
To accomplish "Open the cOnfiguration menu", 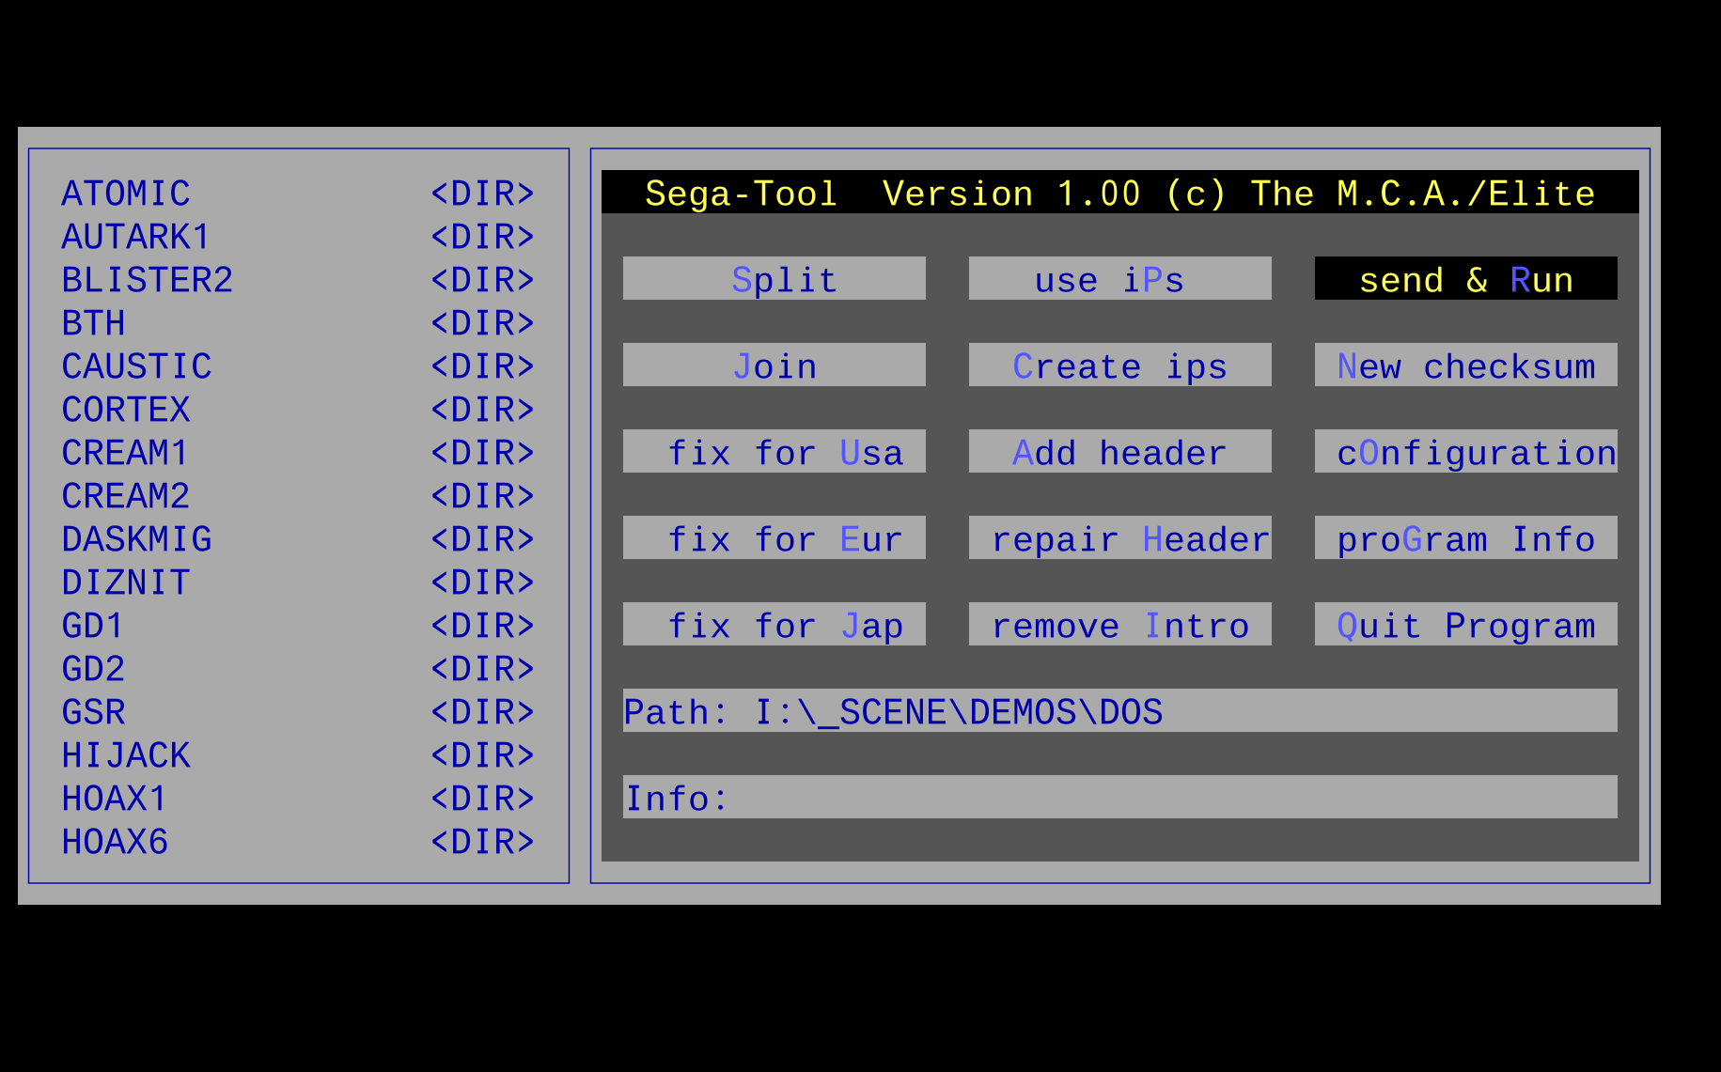I will pyautogui.click(x=1465, y=452).
